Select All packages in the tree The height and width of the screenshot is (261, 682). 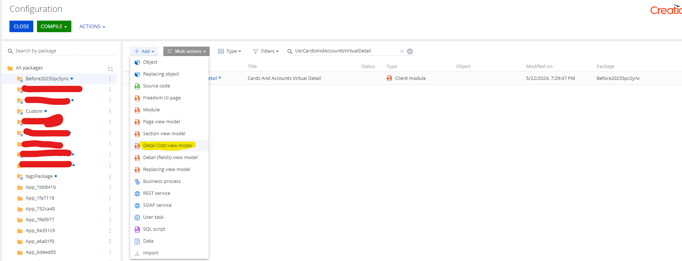coord(29,68)
